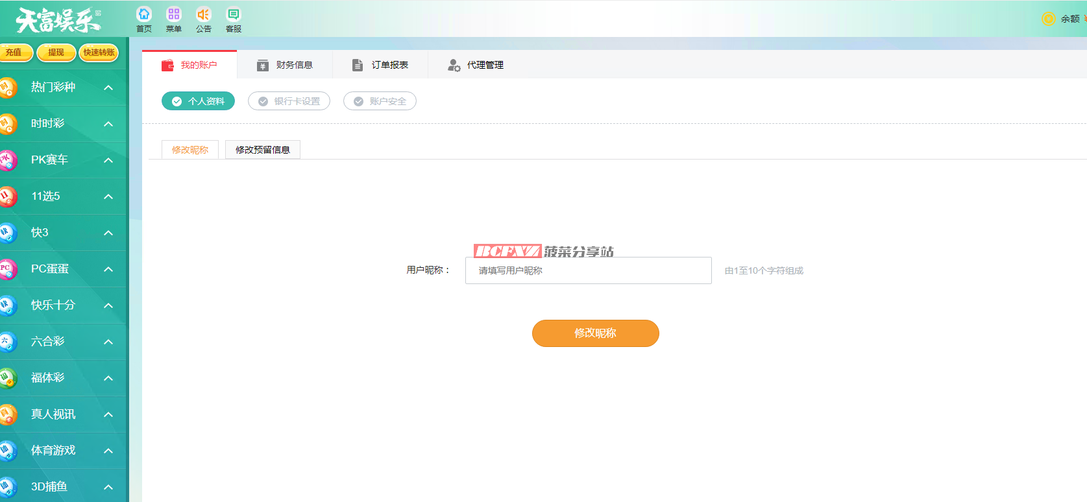Select the 账户安全 step pill

pyautogui.click(x=380, y=101)
